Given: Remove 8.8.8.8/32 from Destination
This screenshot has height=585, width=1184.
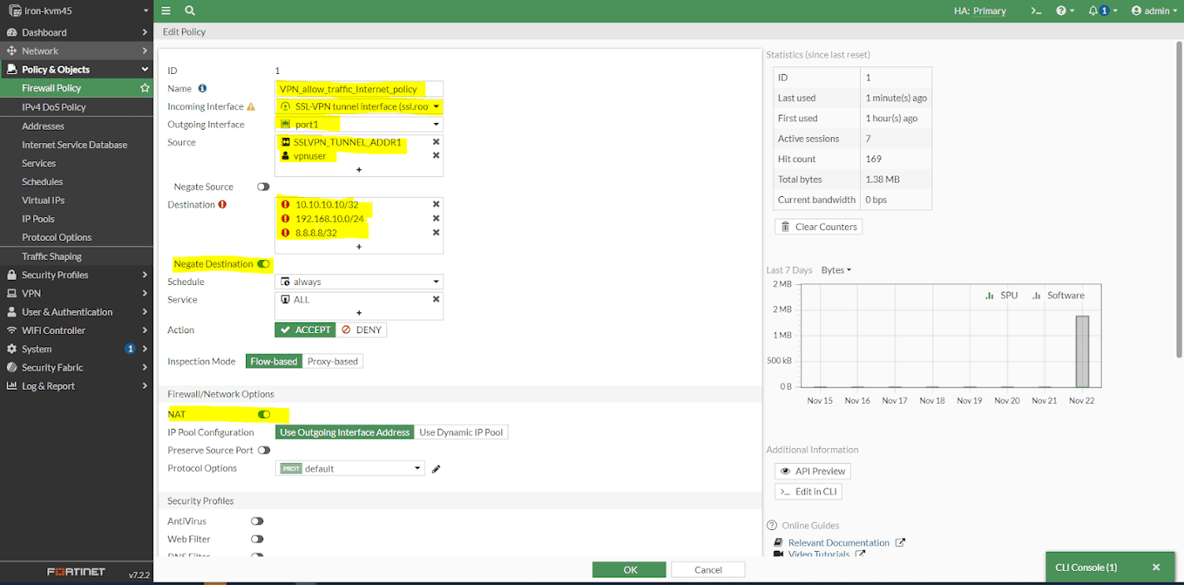Looking at the screenshot, I should click(x=435, y=233).
